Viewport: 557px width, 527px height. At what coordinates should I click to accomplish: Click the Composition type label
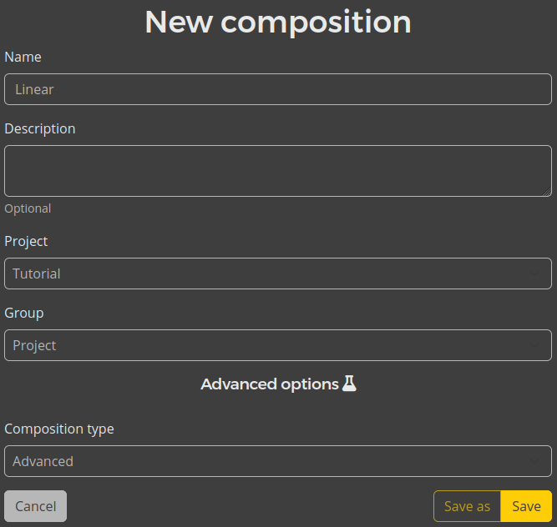(x=59, y=429)
